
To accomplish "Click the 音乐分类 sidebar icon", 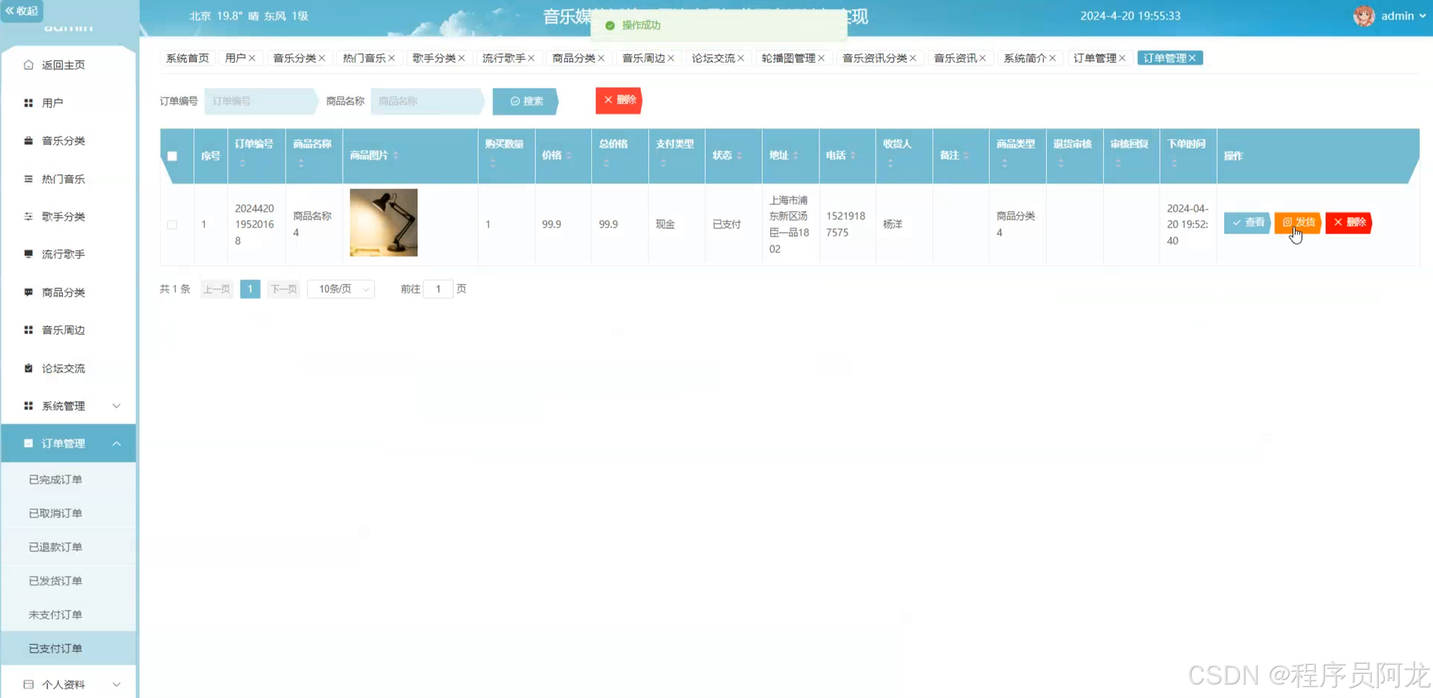I will pyautogui.click(x=28, y=141).
